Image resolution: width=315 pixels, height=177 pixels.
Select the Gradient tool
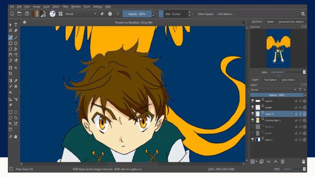coord(10,81)
